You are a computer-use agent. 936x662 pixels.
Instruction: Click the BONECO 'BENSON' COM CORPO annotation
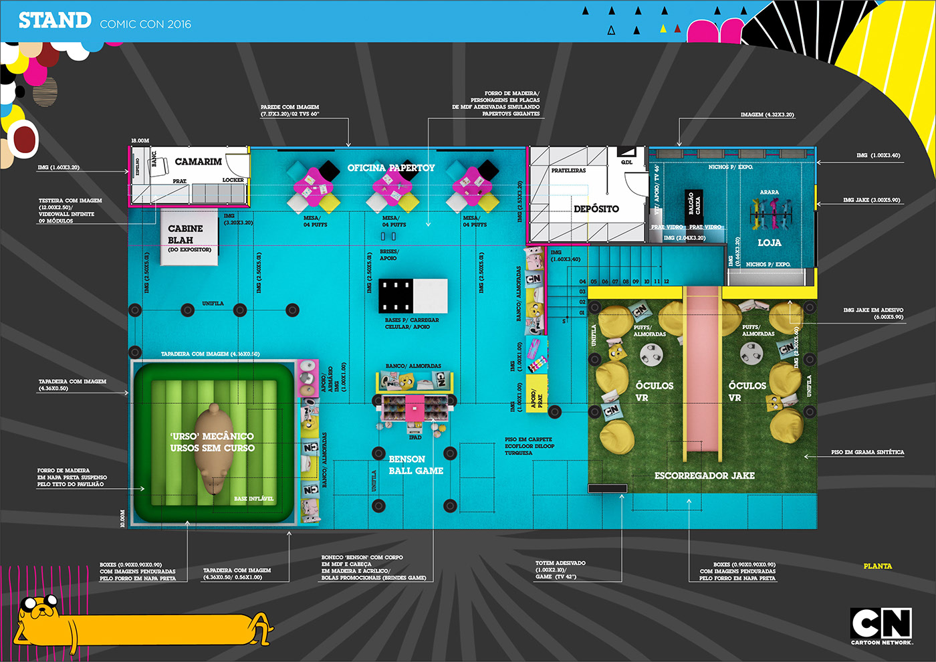click(x=374, y=568)
